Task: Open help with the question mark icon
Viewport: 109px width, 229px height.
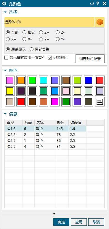Action: pyautogui.click(x=98, y=4)
